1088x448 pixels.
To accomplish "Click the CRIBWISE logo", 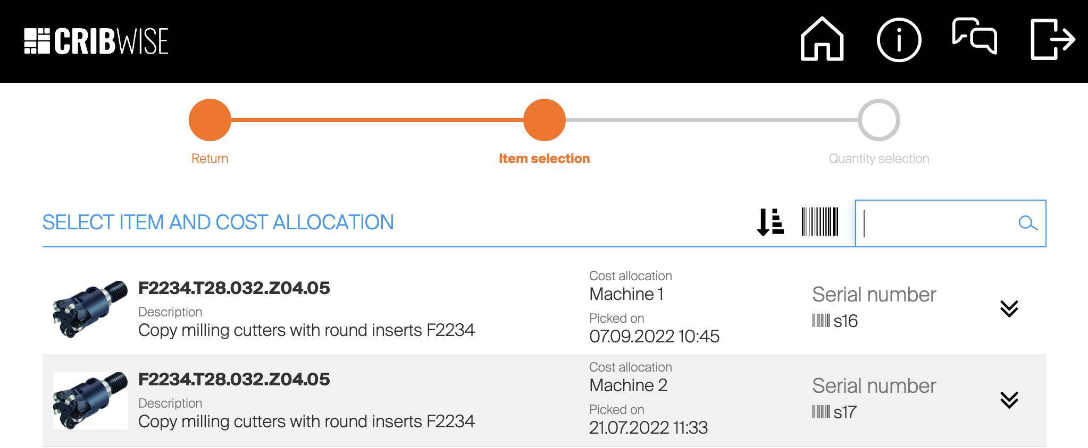I will [x=96, y=41].
